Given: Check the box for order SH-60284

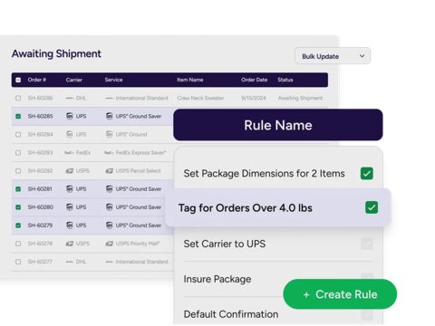Looking at the screenshot, I should click(x=18, y=134).
